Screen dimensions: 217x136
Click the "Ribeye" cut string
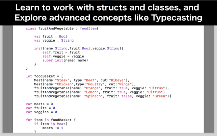[117, 80]
